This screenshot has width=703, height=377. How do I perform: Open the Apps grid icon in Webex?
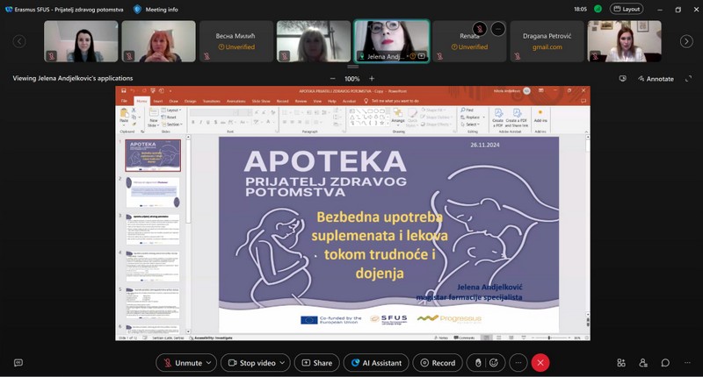point(621,363)
